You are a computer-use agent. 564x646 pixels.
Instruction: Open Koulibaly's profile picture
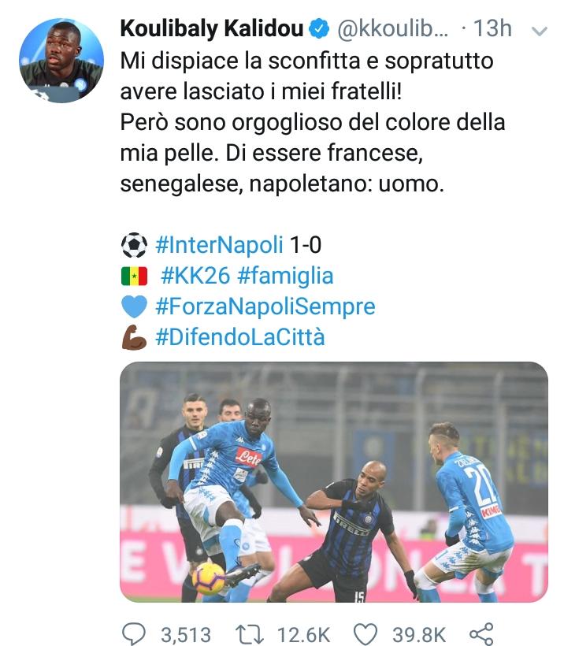[61, 60]
